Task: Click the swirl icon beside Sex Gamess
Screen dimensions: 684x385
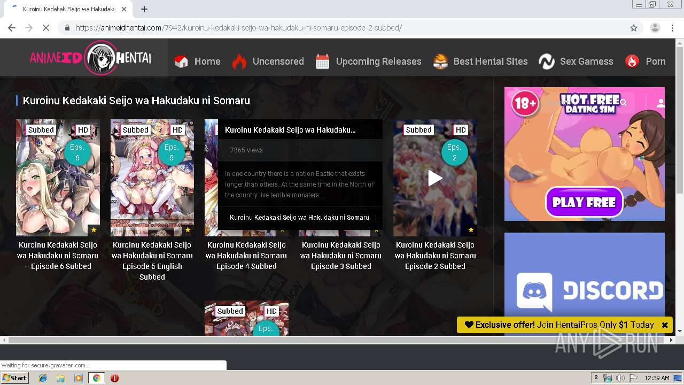Action: coord(546,61)
